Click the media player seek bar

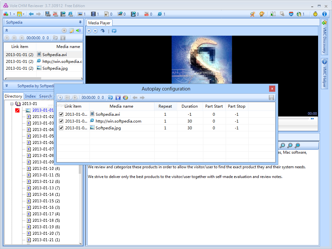point(293,119)
